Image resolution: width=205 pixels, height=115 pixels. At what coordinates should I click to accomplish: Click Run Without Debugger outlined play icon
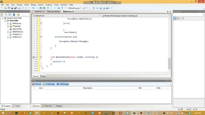(x=51, y=8)
